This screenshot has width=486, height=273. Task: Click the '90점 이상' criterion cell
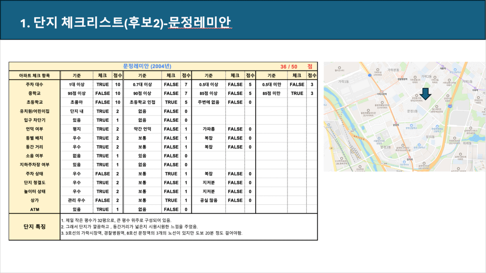[x=142, y=93]
